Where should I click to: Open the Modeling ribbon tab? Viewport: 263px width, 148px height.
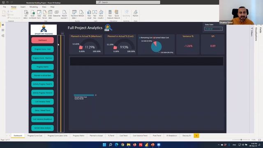[x=34, y=7]
